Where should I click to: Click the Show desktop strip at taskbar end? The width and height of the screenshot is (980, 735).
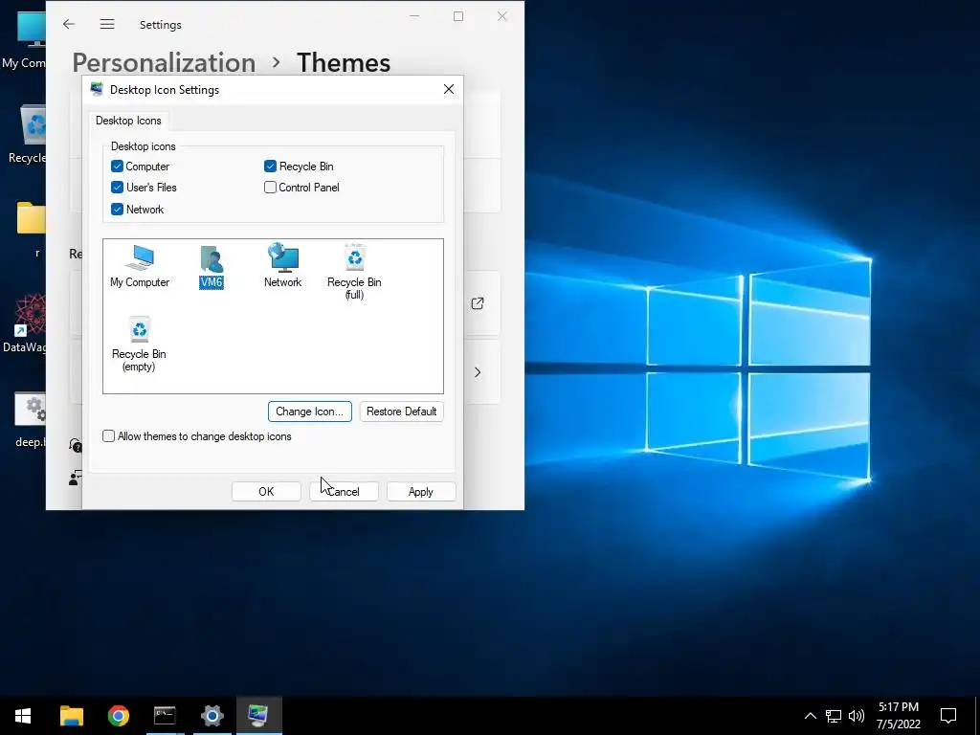coord(977,716)
